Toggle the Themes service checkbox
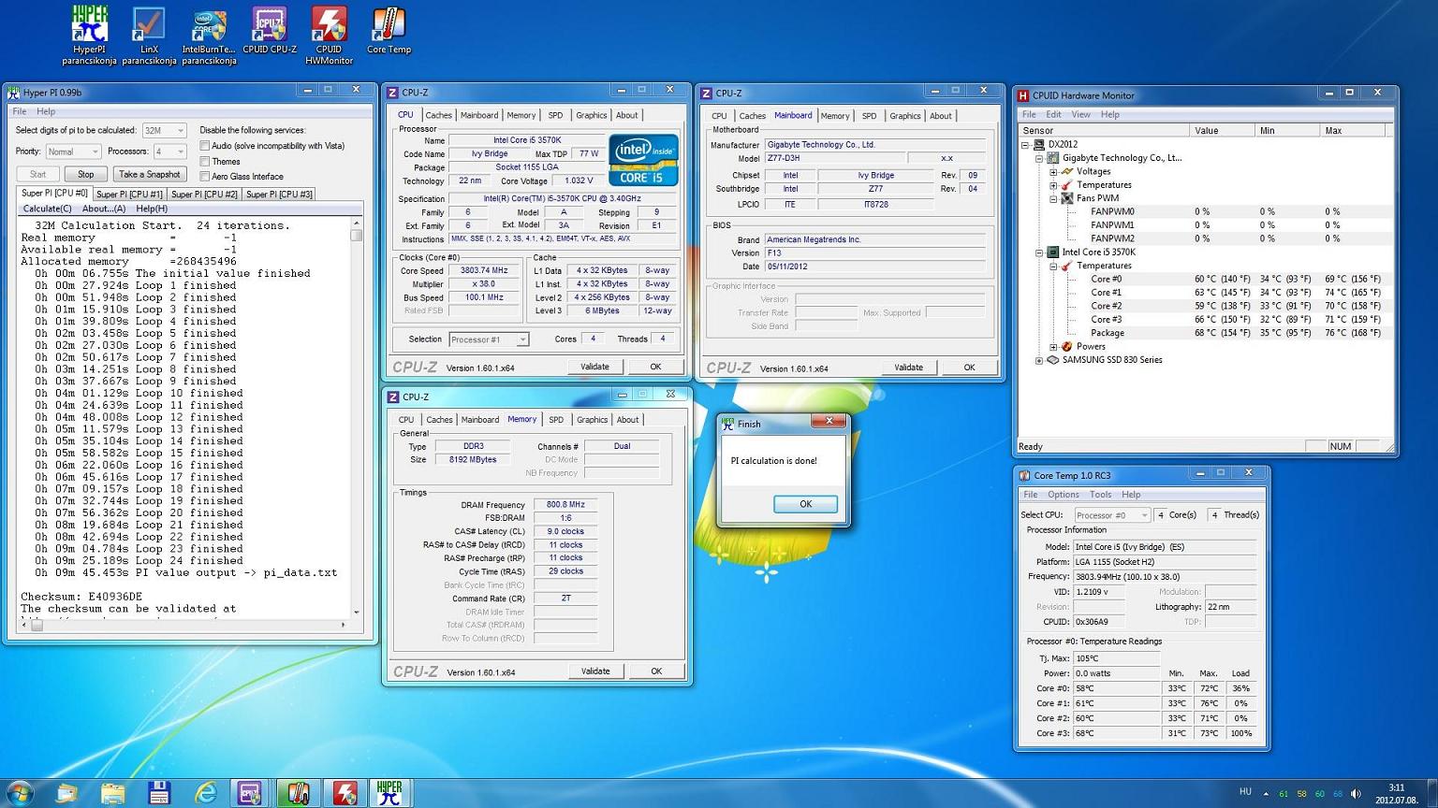Image resolution: width=1438 pixels, height=808 pixels. 205,161
